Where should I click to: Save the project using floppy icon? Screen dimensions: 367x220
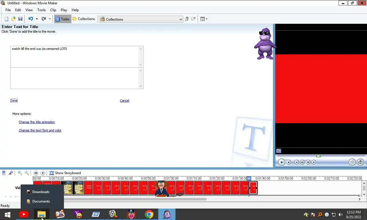[20, 19]
